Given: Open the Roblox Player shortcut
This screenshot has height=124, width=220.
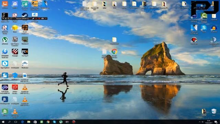Looking at the screenshot, I should [15, 15].
